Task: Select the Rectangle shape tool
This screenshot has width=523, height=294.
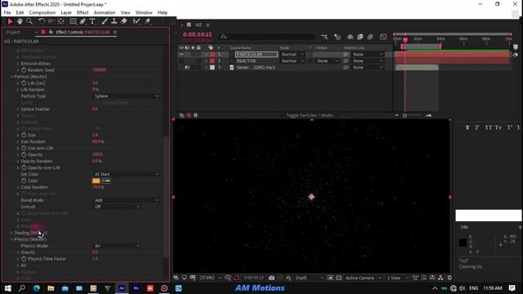Action: (x=73, y=21)
